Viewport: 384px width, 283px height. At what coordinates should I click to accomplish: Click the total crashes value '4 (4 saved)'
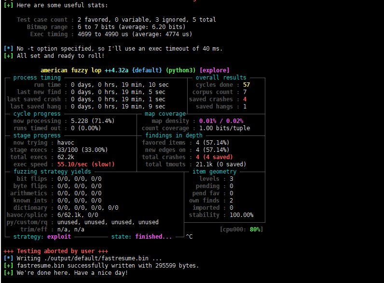[214, 157]
